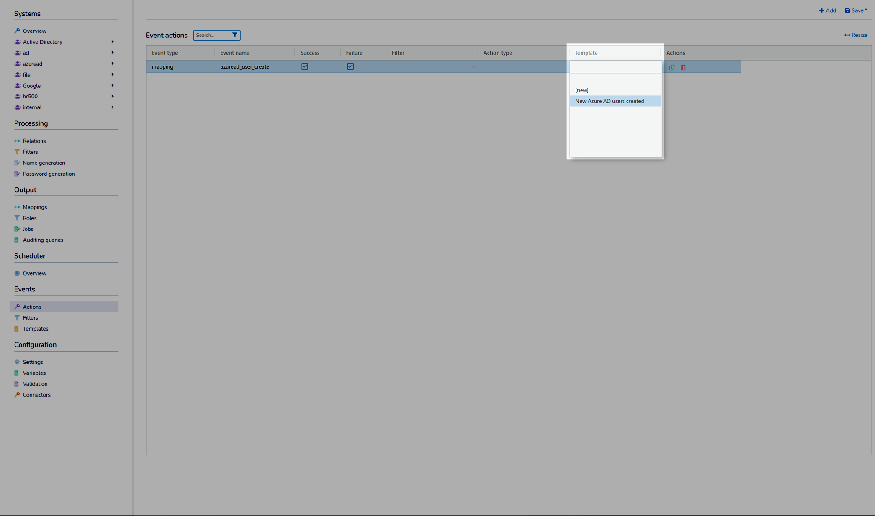Click the red delete trash icon

[683, 67]
